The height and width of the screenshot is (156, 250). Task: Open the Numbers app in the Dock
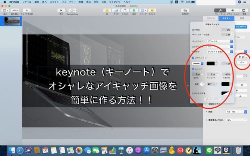(113, 150)
